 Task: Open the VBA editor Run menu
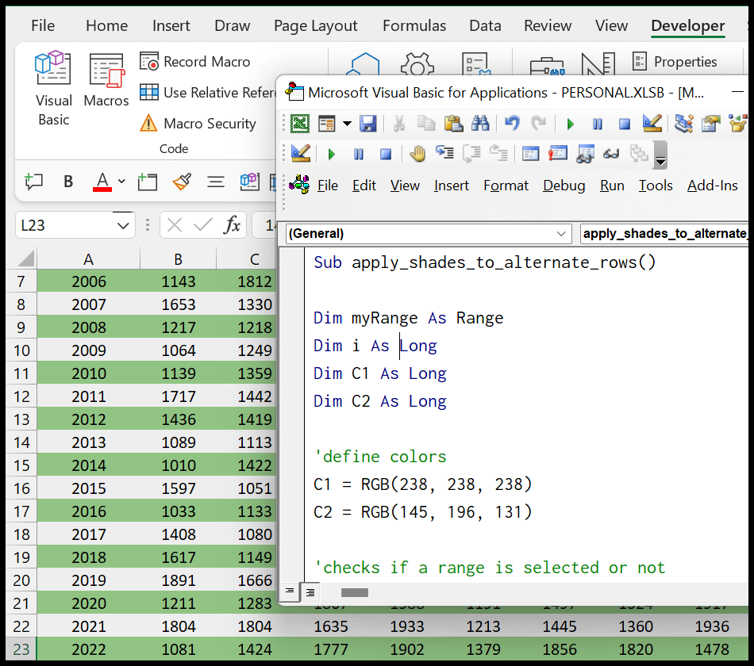tap(612, 186)
